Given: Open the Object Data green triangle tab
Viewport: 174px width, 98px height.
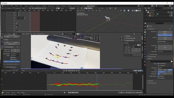Looking at the screenshot, I should (x=145, y=59).
